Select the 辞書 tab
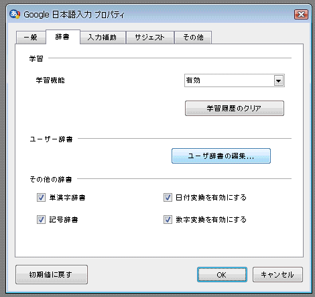This screenshot has width=315, height=297. pos(62,37)
